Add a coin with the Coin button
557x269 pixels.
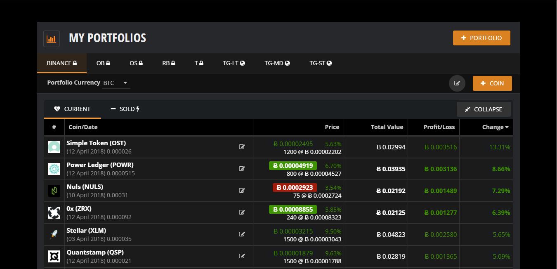pyautogui.click(x=492, y=83)
